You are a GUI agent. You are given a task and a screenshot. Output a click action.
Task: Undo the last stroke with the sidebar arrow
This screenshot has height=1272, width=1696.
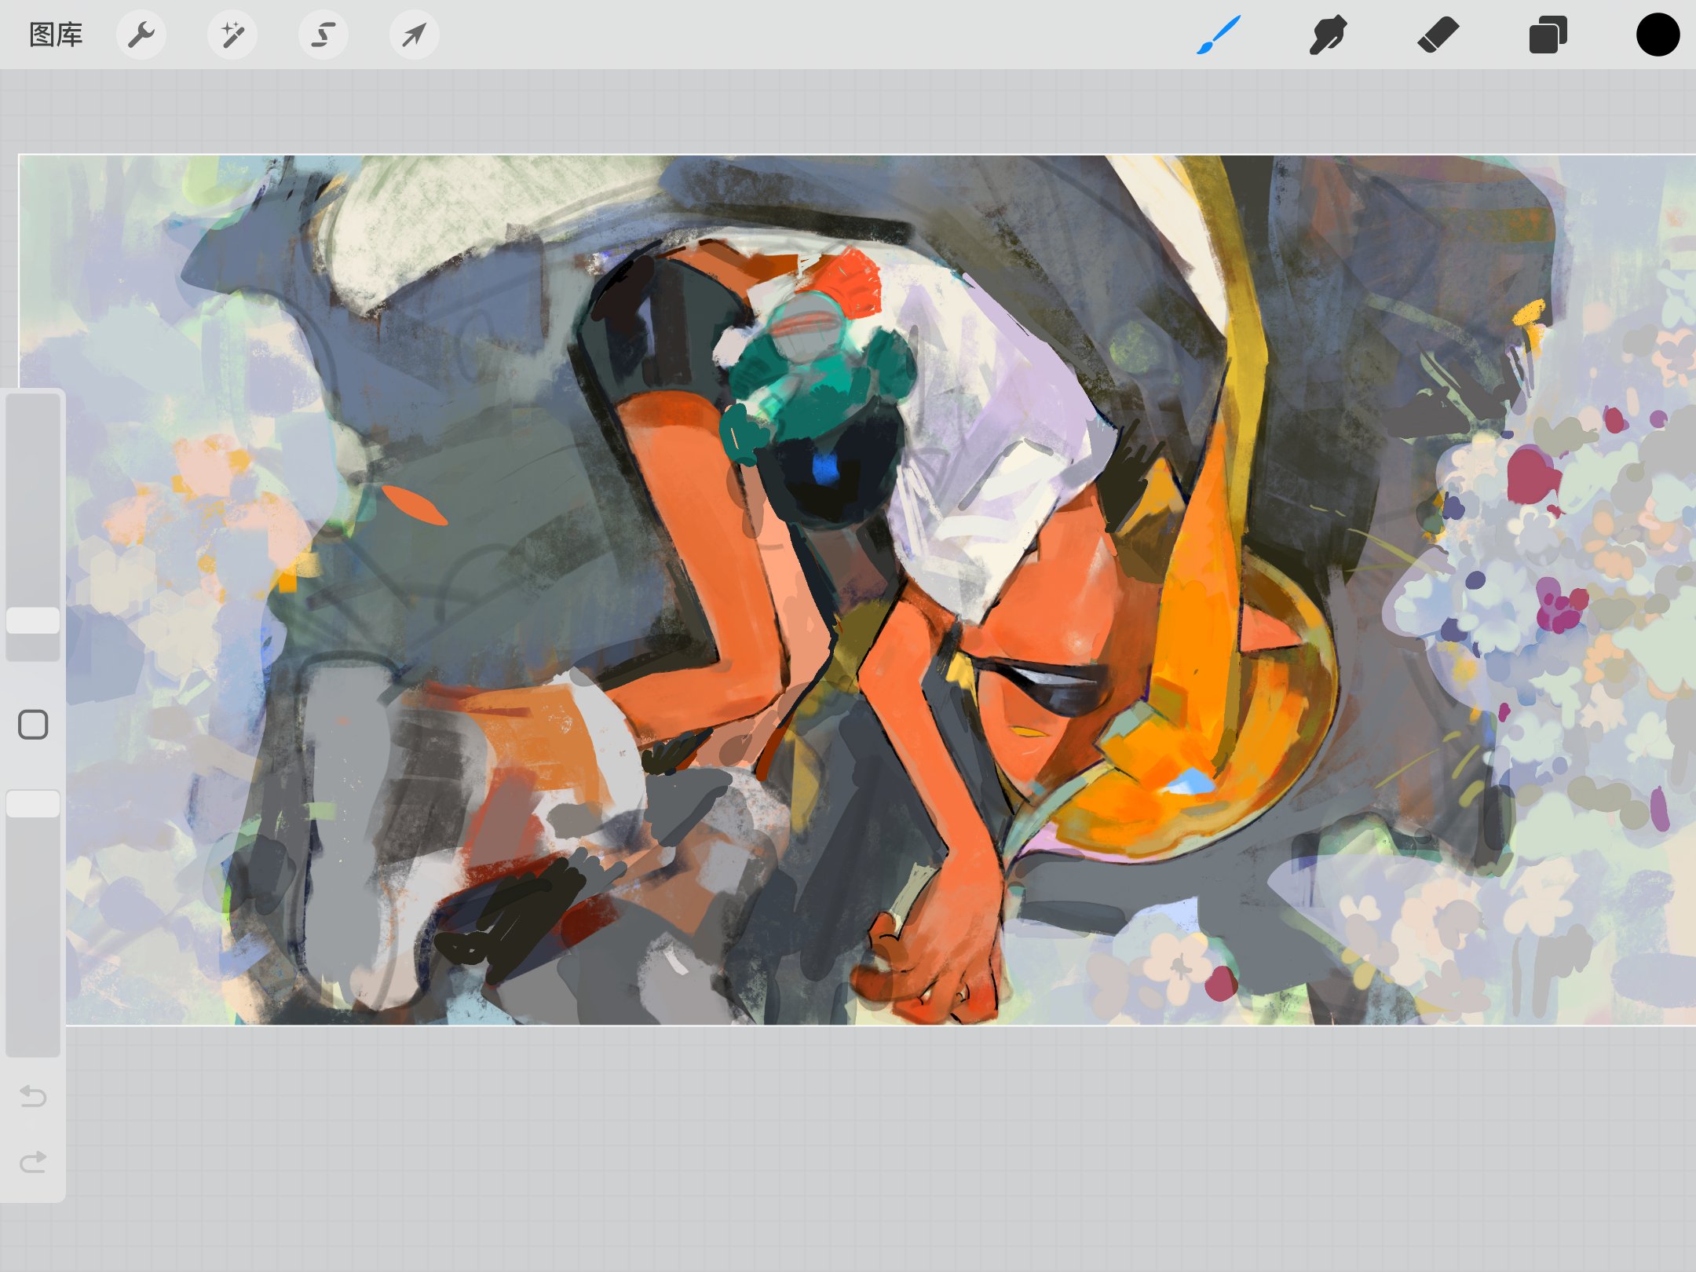[33, 1095]
